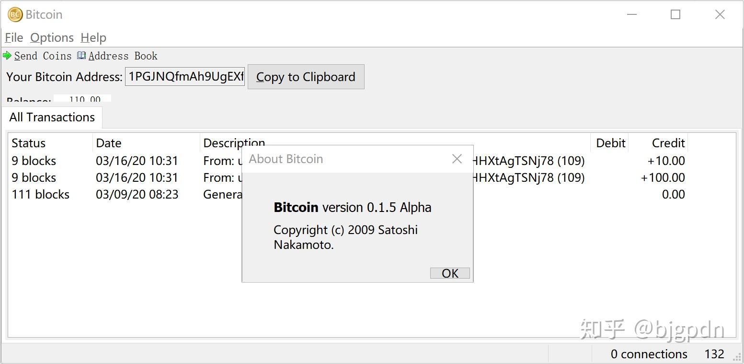
Task: Sort by Date column header
Action: (109, 143)
